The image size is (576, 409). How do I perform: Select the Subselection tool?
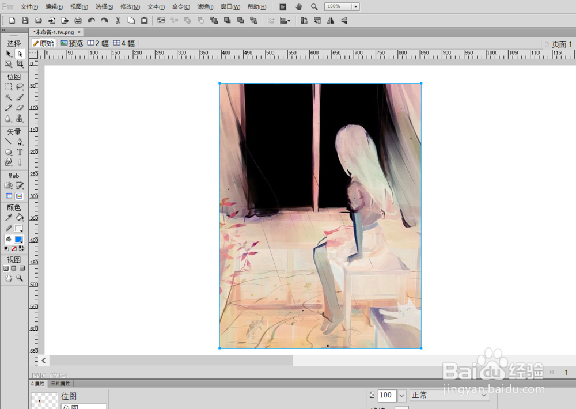tap(20, 54)
